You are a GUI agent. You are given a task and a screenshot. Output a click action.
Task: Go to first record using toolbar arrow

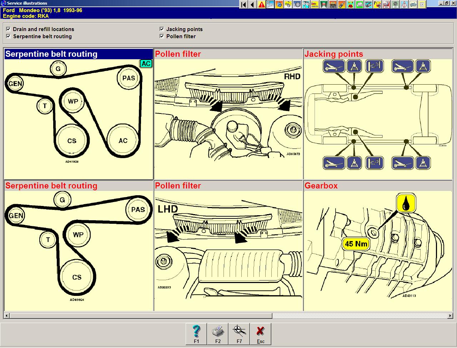tap(243, 4)
